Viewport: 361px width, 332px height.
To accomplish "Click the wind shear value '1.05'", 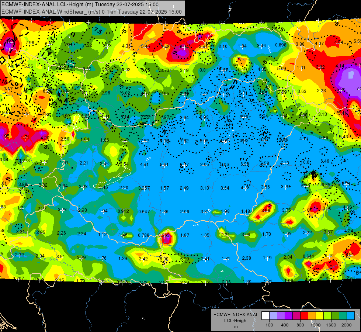I will 205,235.
